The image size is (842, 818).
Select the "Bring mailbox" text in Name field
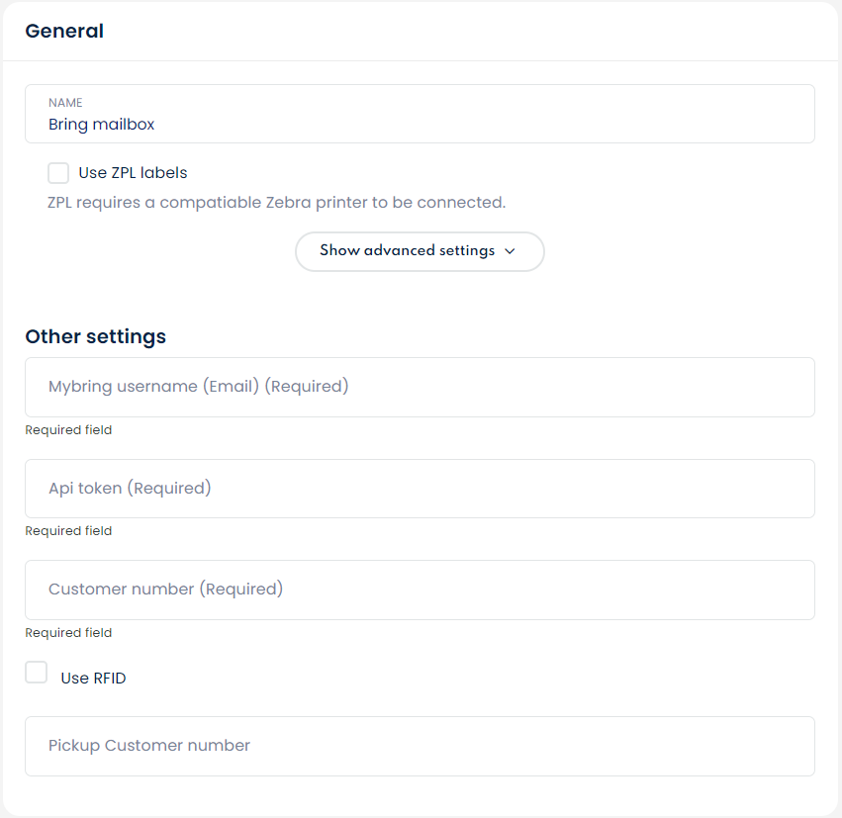[102, 125]
